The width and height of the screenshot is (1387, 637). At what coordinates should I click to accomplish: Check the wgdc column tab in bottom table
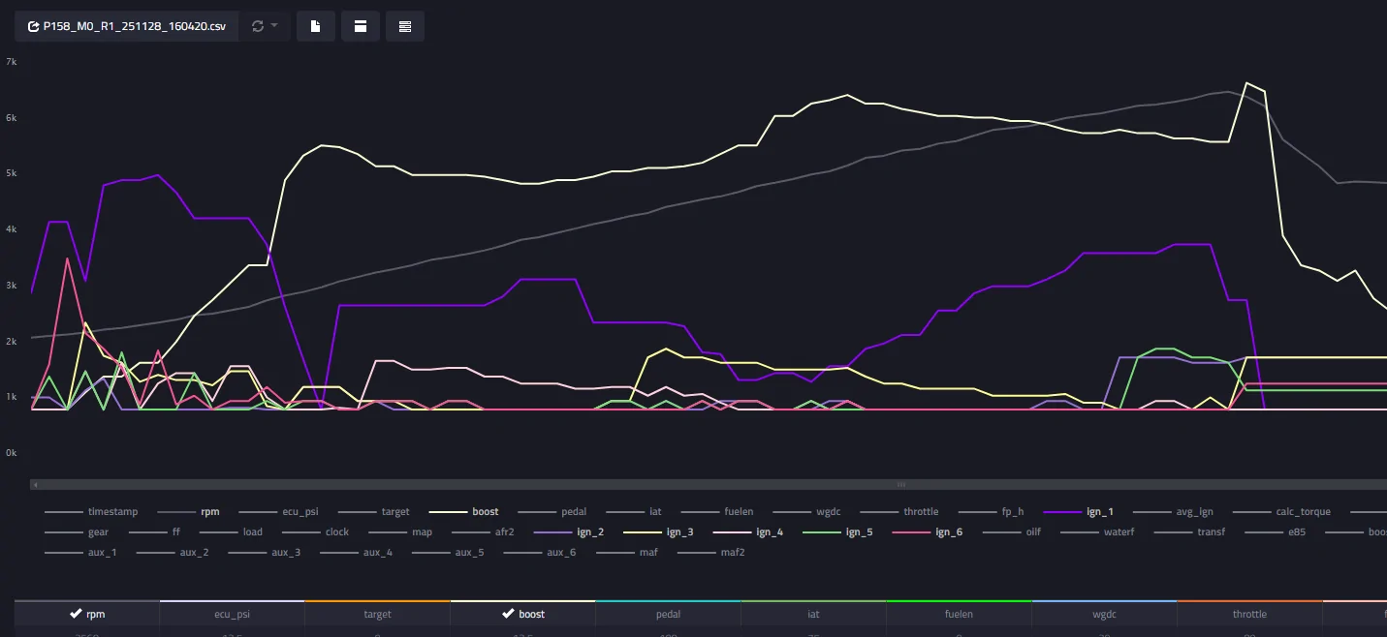[x=1104, y=614]
